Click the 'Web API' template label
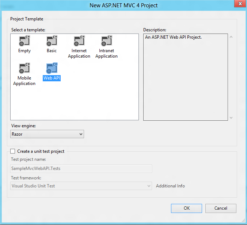Screen dimensions: 247x225 point(52,78)
